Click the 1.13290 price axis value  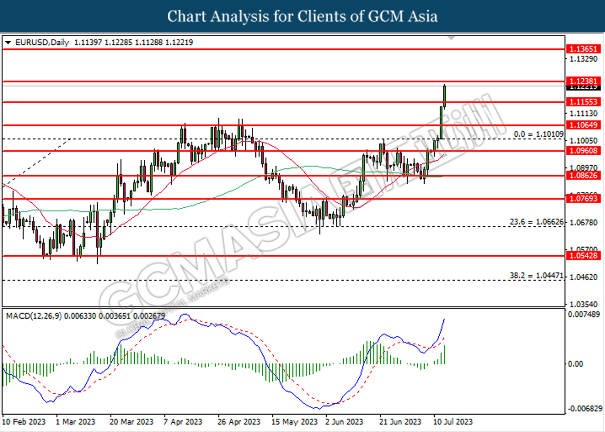[x=583, y=59]
